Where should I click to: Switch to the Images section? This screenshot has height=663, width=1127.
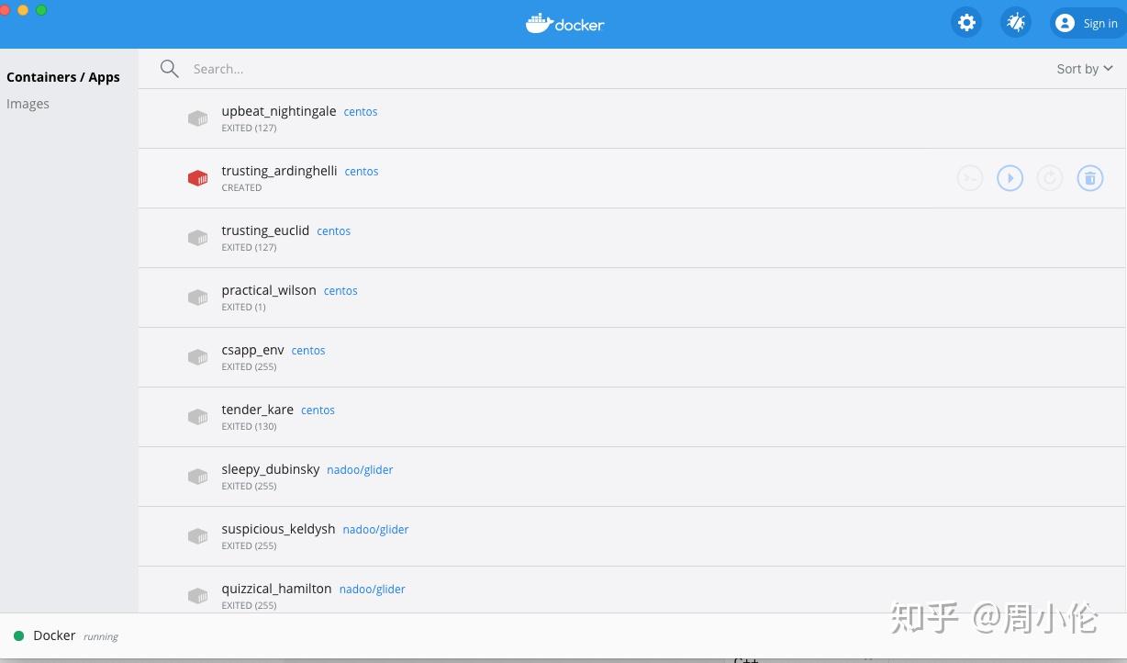pyautogui.click(x=28, y=103)
